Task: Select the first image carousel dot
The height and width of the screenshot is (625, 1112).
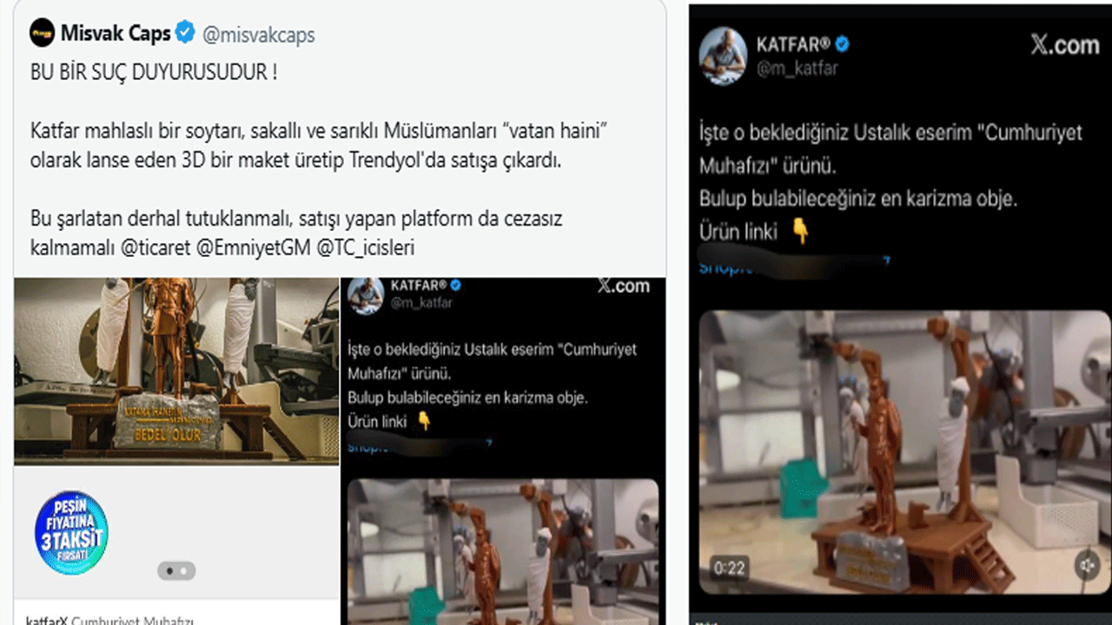Action: click(169, 570)
